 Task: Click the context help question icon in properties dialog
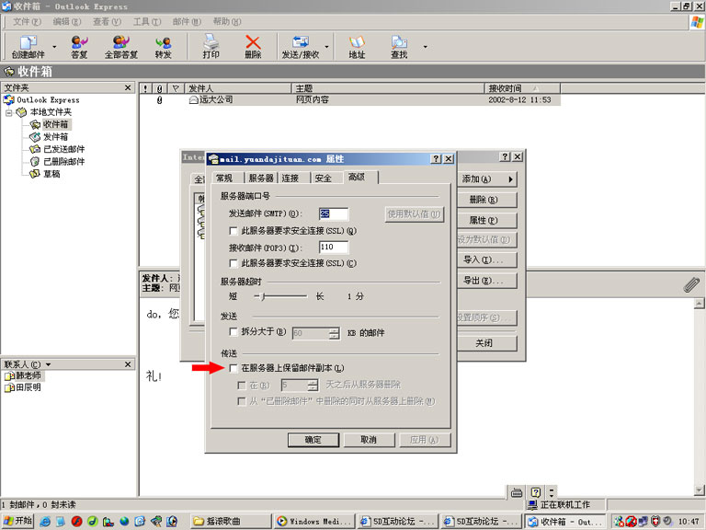coord(436,158)
